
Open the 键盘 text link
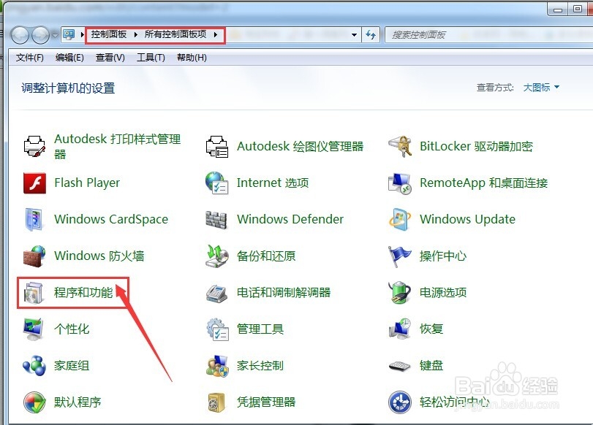click(x=431, y=365)
